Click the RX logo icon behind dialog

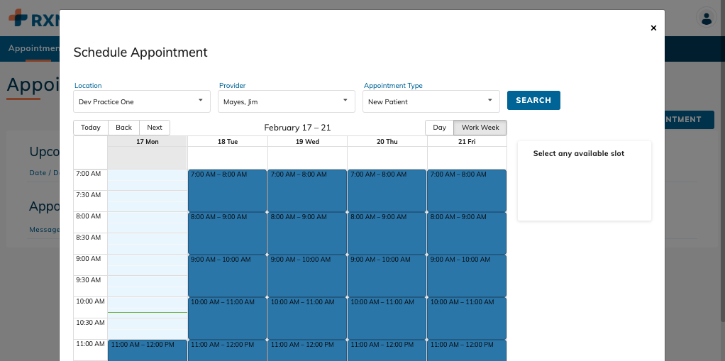[x=18, y=18]
